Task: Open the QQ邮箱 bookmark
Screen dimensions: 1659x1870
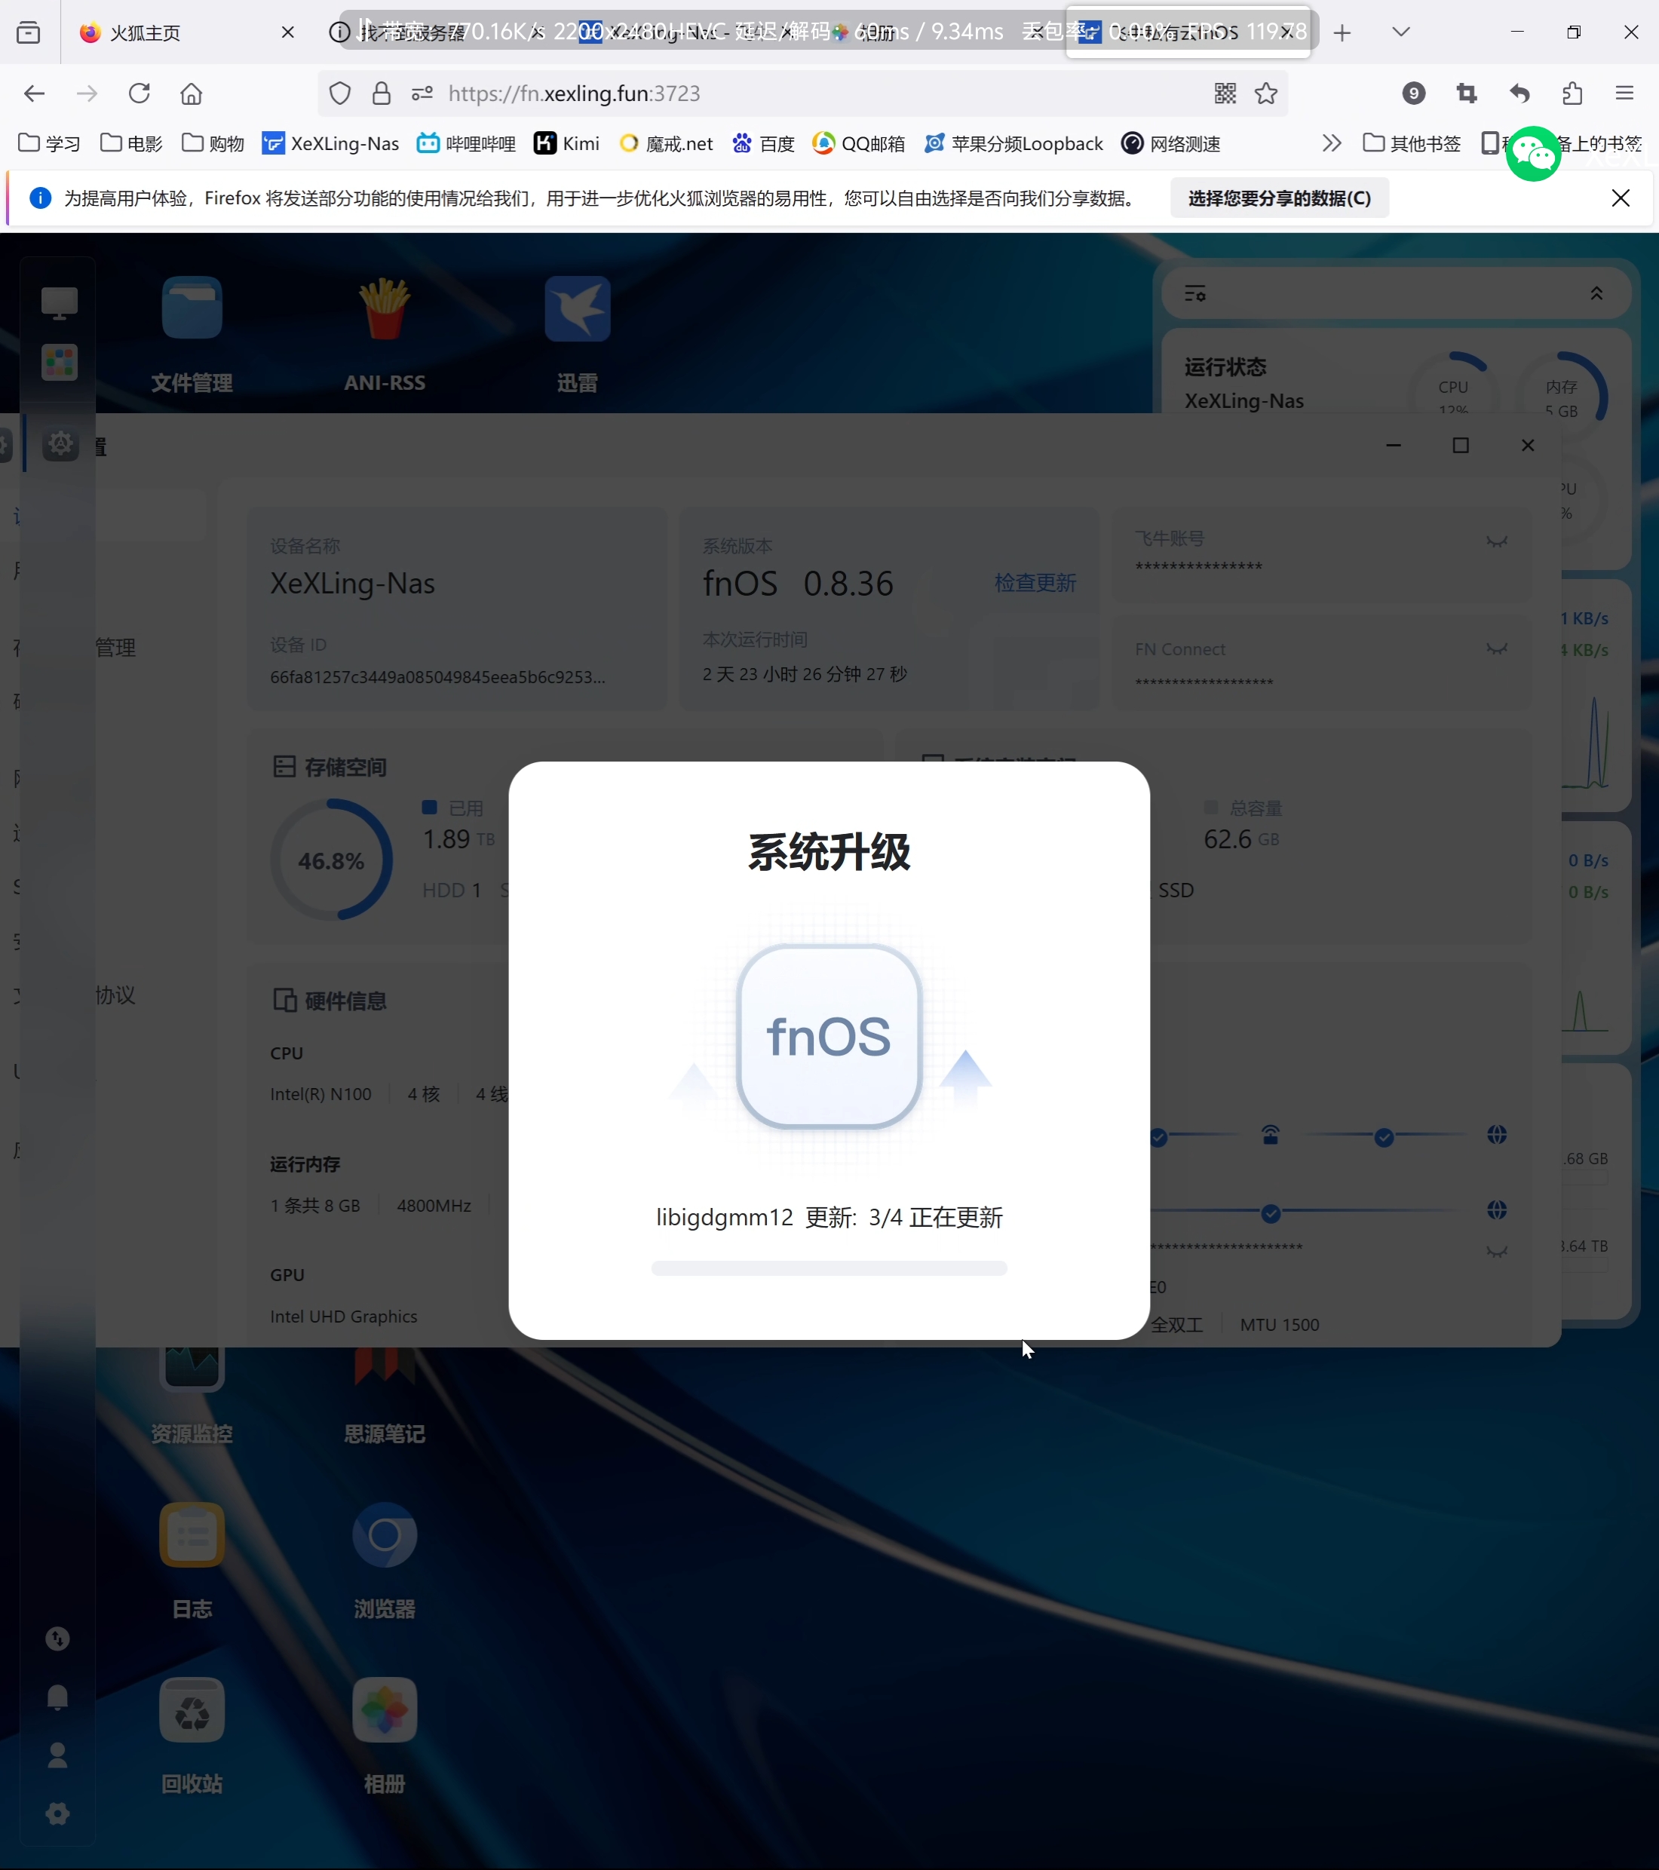Action: click(859, 143)
